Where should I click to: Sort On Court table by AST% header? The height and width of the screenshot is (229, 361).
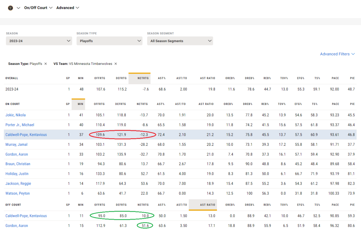(x=161, y=104)
